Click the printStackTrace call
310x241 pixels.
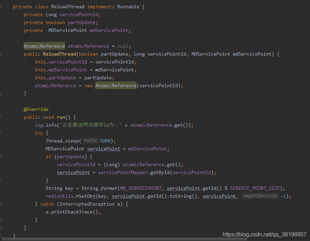pos(72,212)
